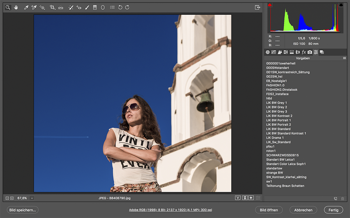Switch to the Effects fx tab
This screenshot has width=350, height=218.
coord(304,52)
